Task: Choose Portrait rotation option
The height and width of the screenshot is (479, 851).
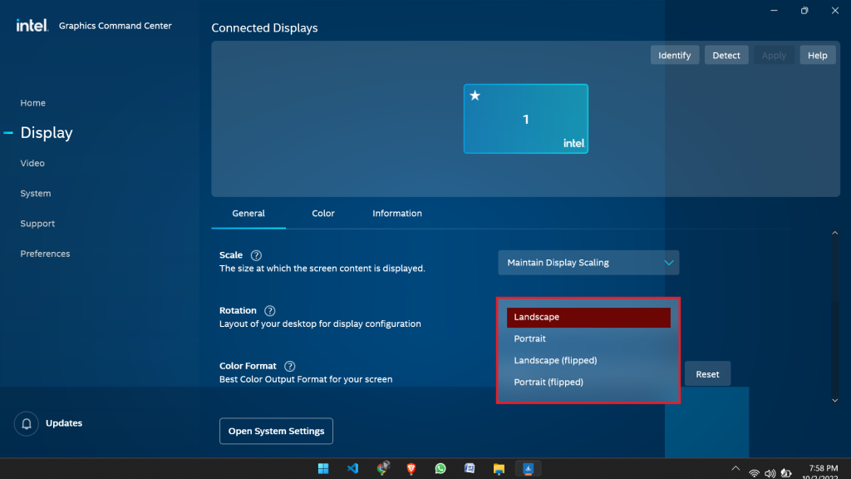Action: click(588, 339)
